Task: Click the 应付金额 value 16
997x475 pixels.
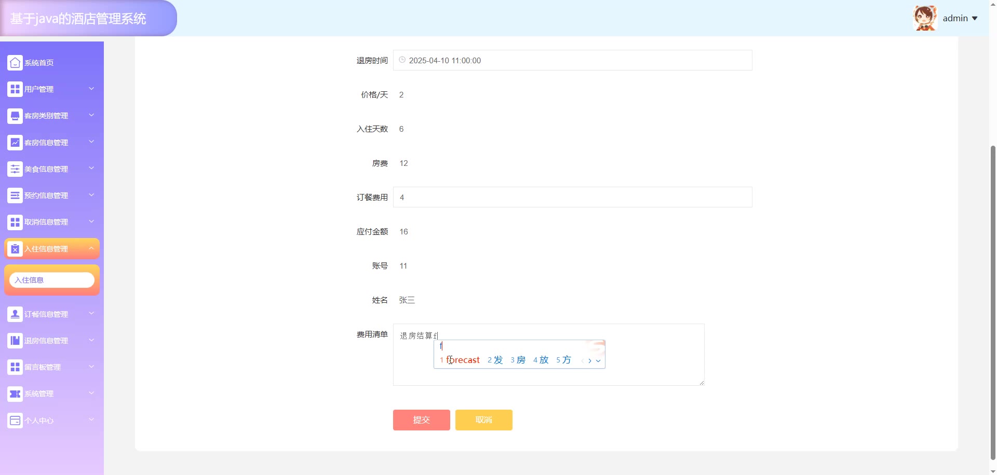Action: coord(404,232)
